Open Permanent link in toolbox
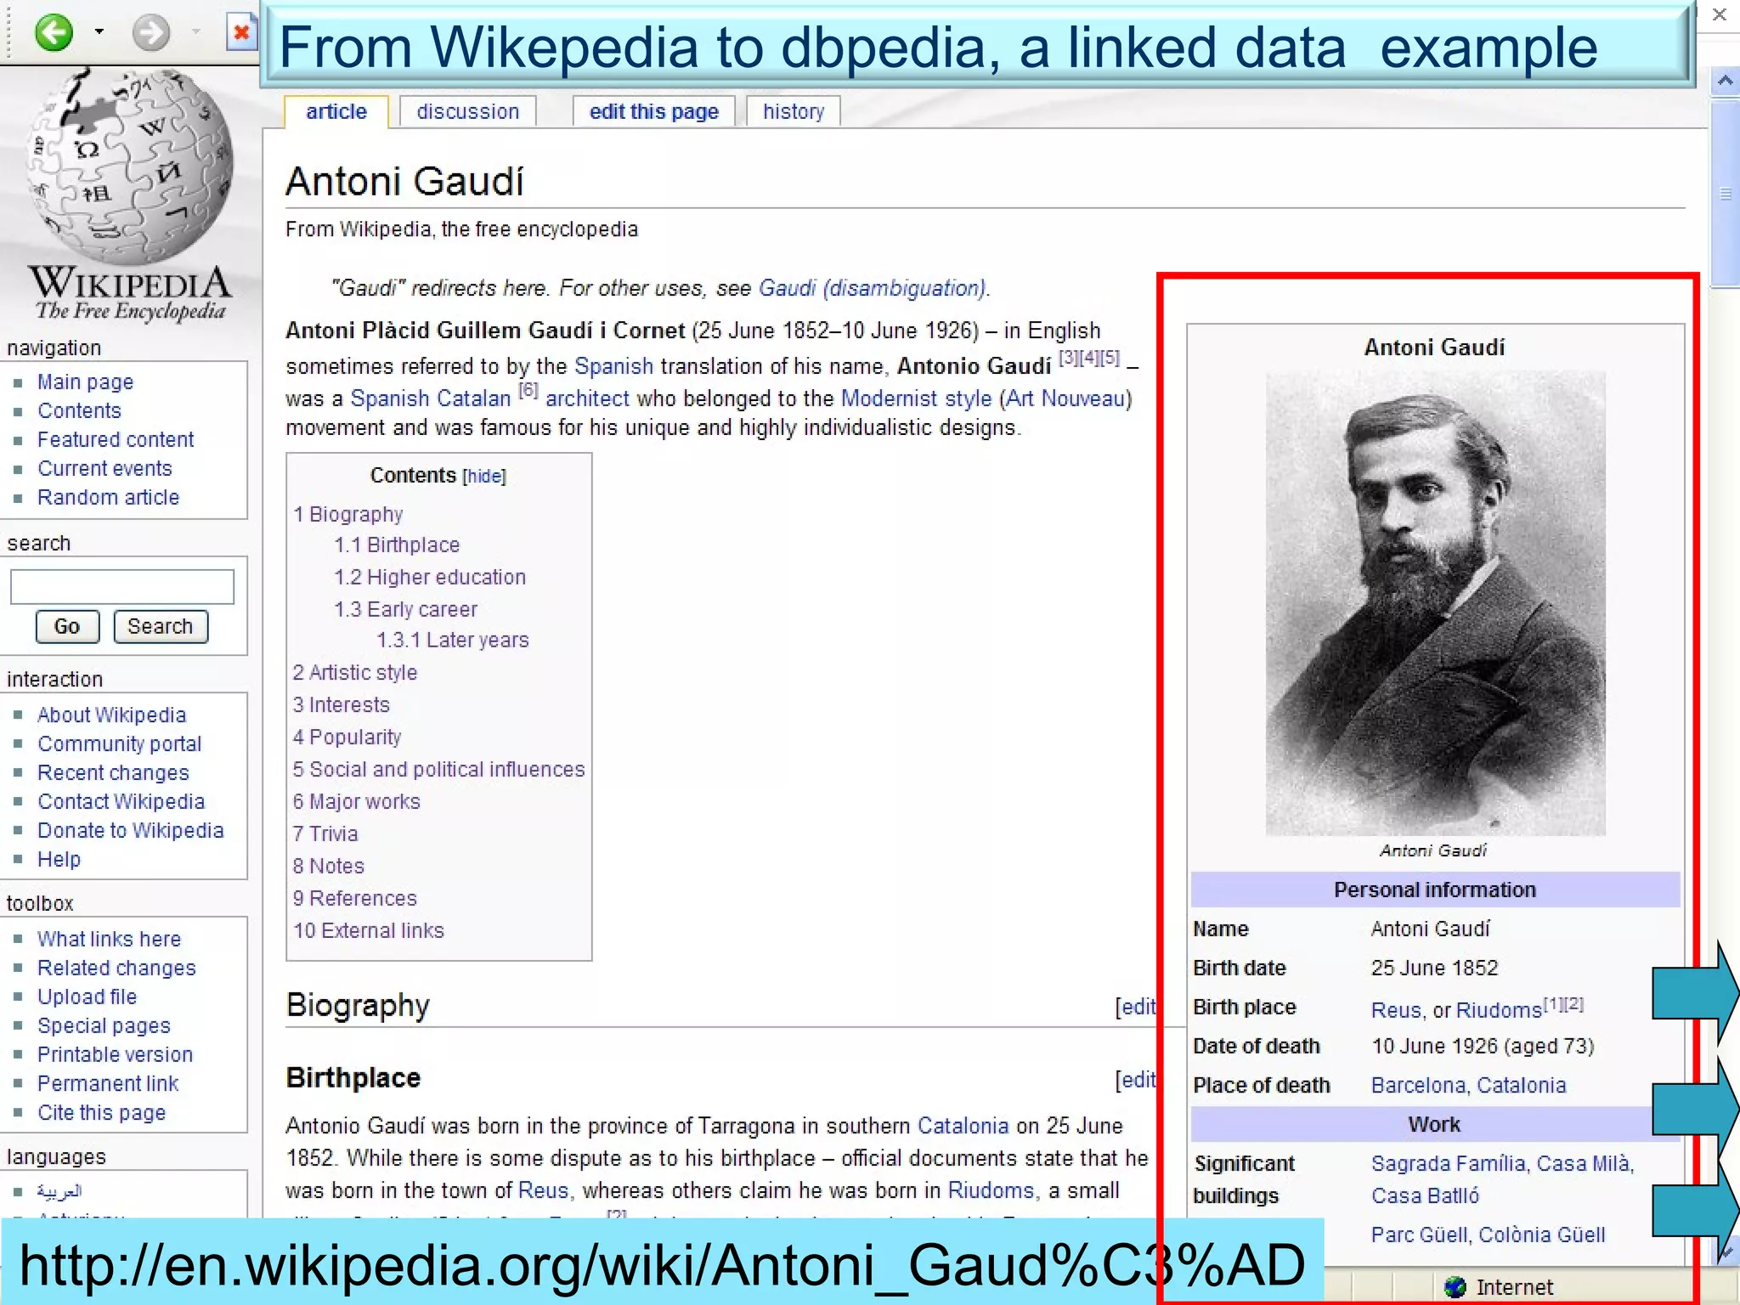 tap(108, 1083)
